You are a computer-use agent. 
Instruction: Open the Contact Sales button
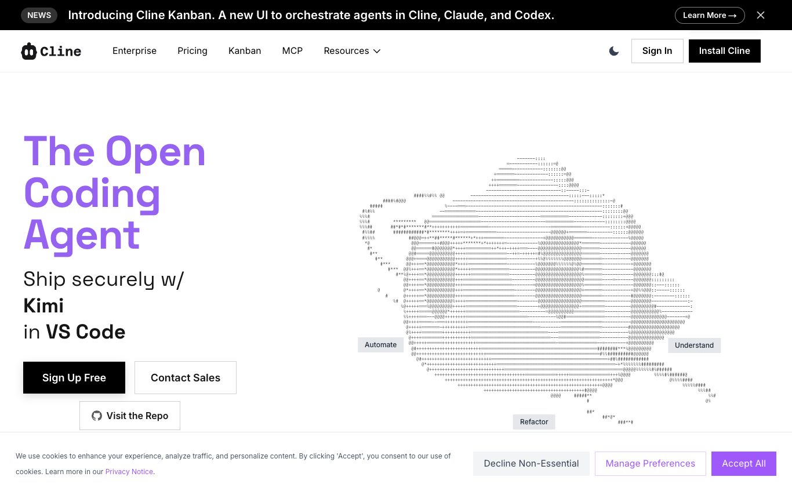coord(186,378)
